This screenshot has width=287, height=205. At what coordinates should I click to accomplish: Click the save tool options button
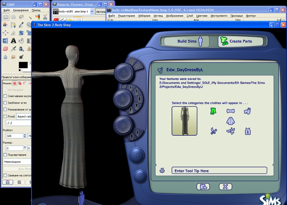point(7,182)
